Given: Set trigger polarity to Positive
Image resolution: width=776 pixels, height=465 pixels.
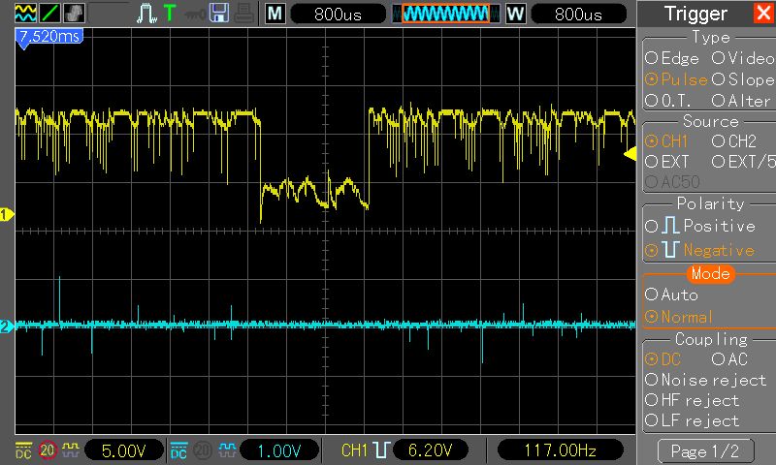Looking at the screenshot, I should click(x=700, y=226).
